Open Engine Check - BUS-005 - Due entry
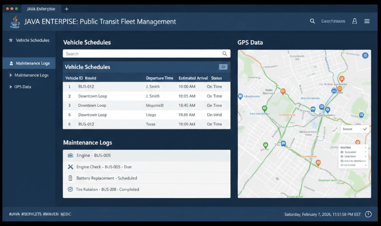 coord(146,167)
